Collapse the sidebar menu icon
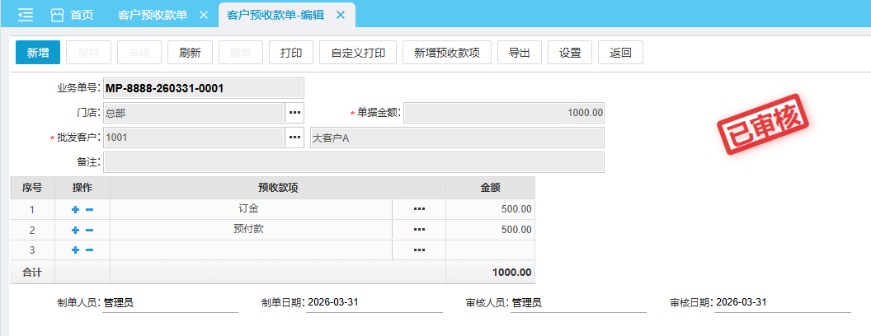 [26, 15]
